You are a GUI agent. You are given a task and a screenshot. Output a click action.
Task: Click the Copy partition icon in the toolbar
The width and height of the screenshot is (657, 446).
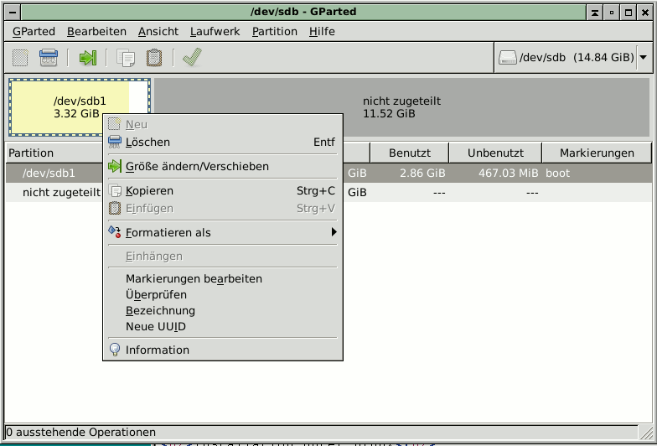pos(127,58)
